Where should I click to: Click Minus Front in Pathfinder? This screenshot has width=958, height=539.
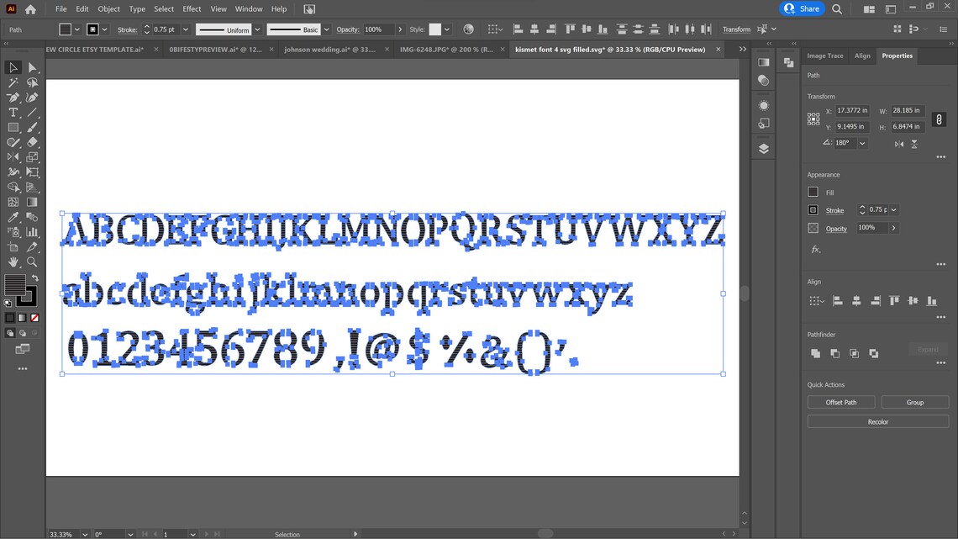point(834,353)
